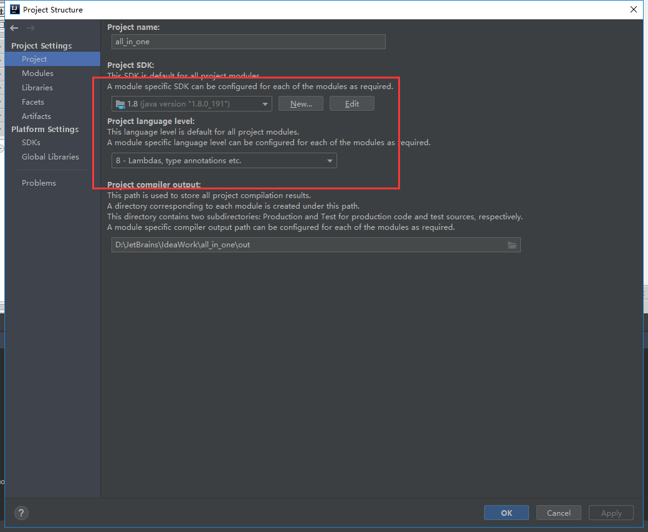Viewport: 648px width, 532px height.
Task: Select the Modules settings entry
Action: (x=38, y=73)
